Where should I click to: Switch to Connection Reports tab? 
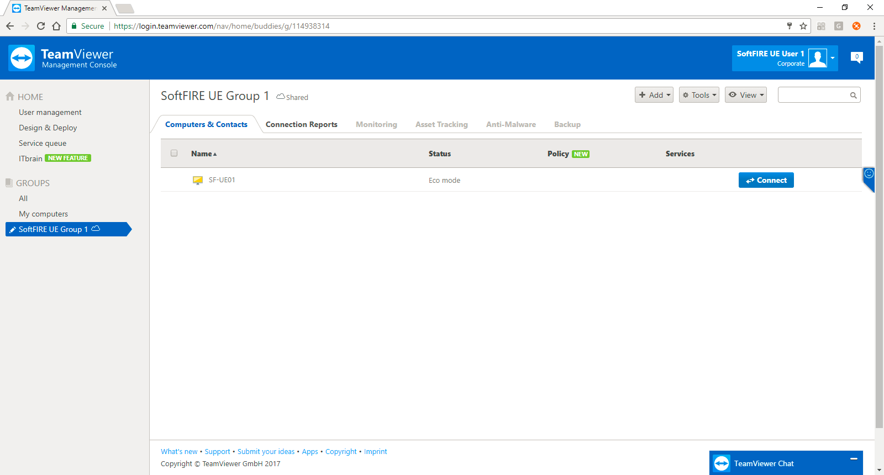[x=302, y=124]
